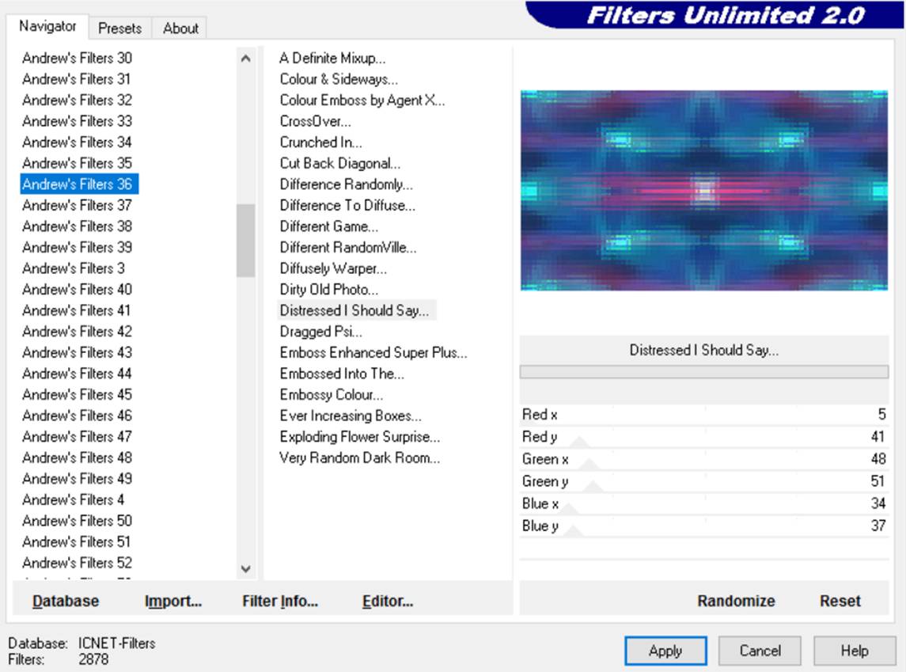This screenshot has height=672, width=906.
Task: Switch to the Presets tab
Action: point(119,28)
